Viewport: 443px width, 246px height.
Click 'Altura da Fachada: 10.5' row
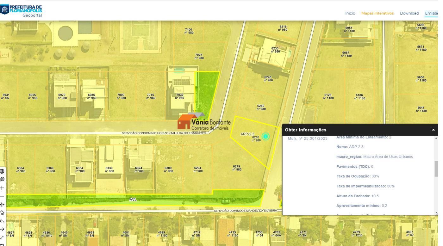pyautogui.click(x=357, y=196)
